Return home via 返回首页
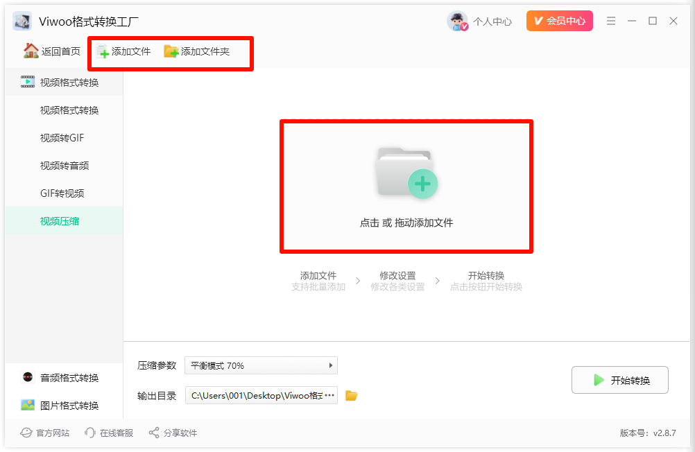 tap(52, 51)
